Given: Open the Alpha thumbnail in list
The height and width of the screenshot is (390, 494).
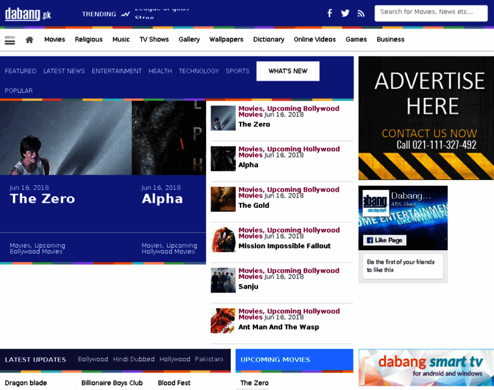Looking at the screenshot, I should click(223, 159).
